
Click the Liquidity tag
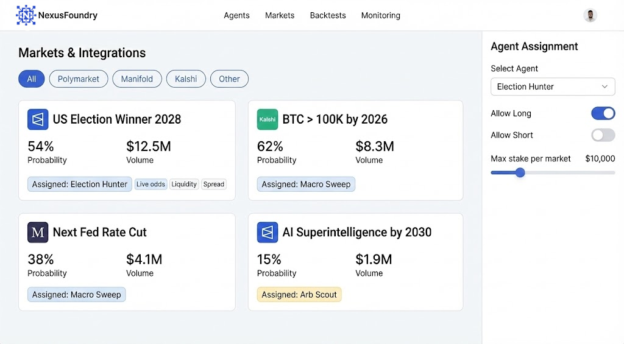(184, 184)
